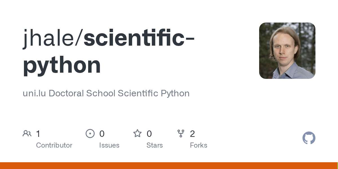The width and height of the screenshot is (338, 169).
Task: Click the GitHub Octocat logo
Action: [309, 138]
